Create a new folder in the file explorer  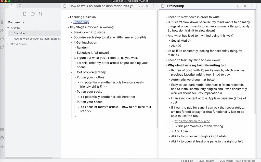pos(32,14)
